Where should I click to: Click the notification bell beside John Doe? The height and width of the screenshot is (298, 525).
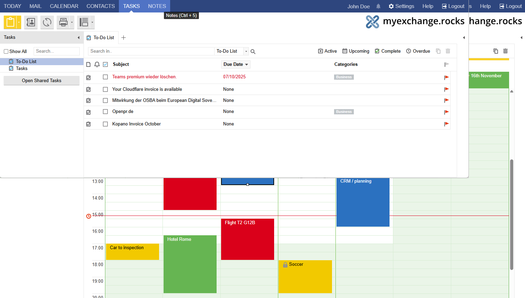[378, 6]
